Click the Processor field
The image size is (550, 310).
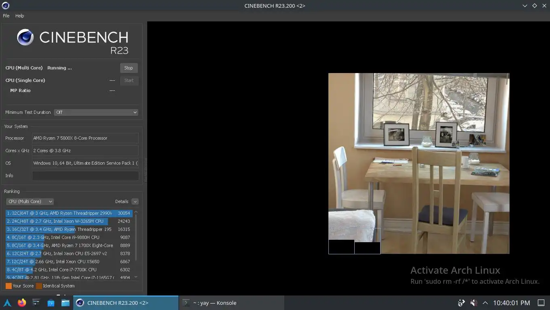85,138
